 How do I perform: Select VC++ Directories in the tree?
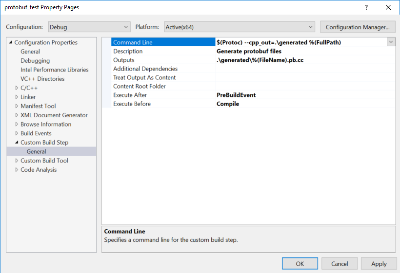tap(42, 79)
